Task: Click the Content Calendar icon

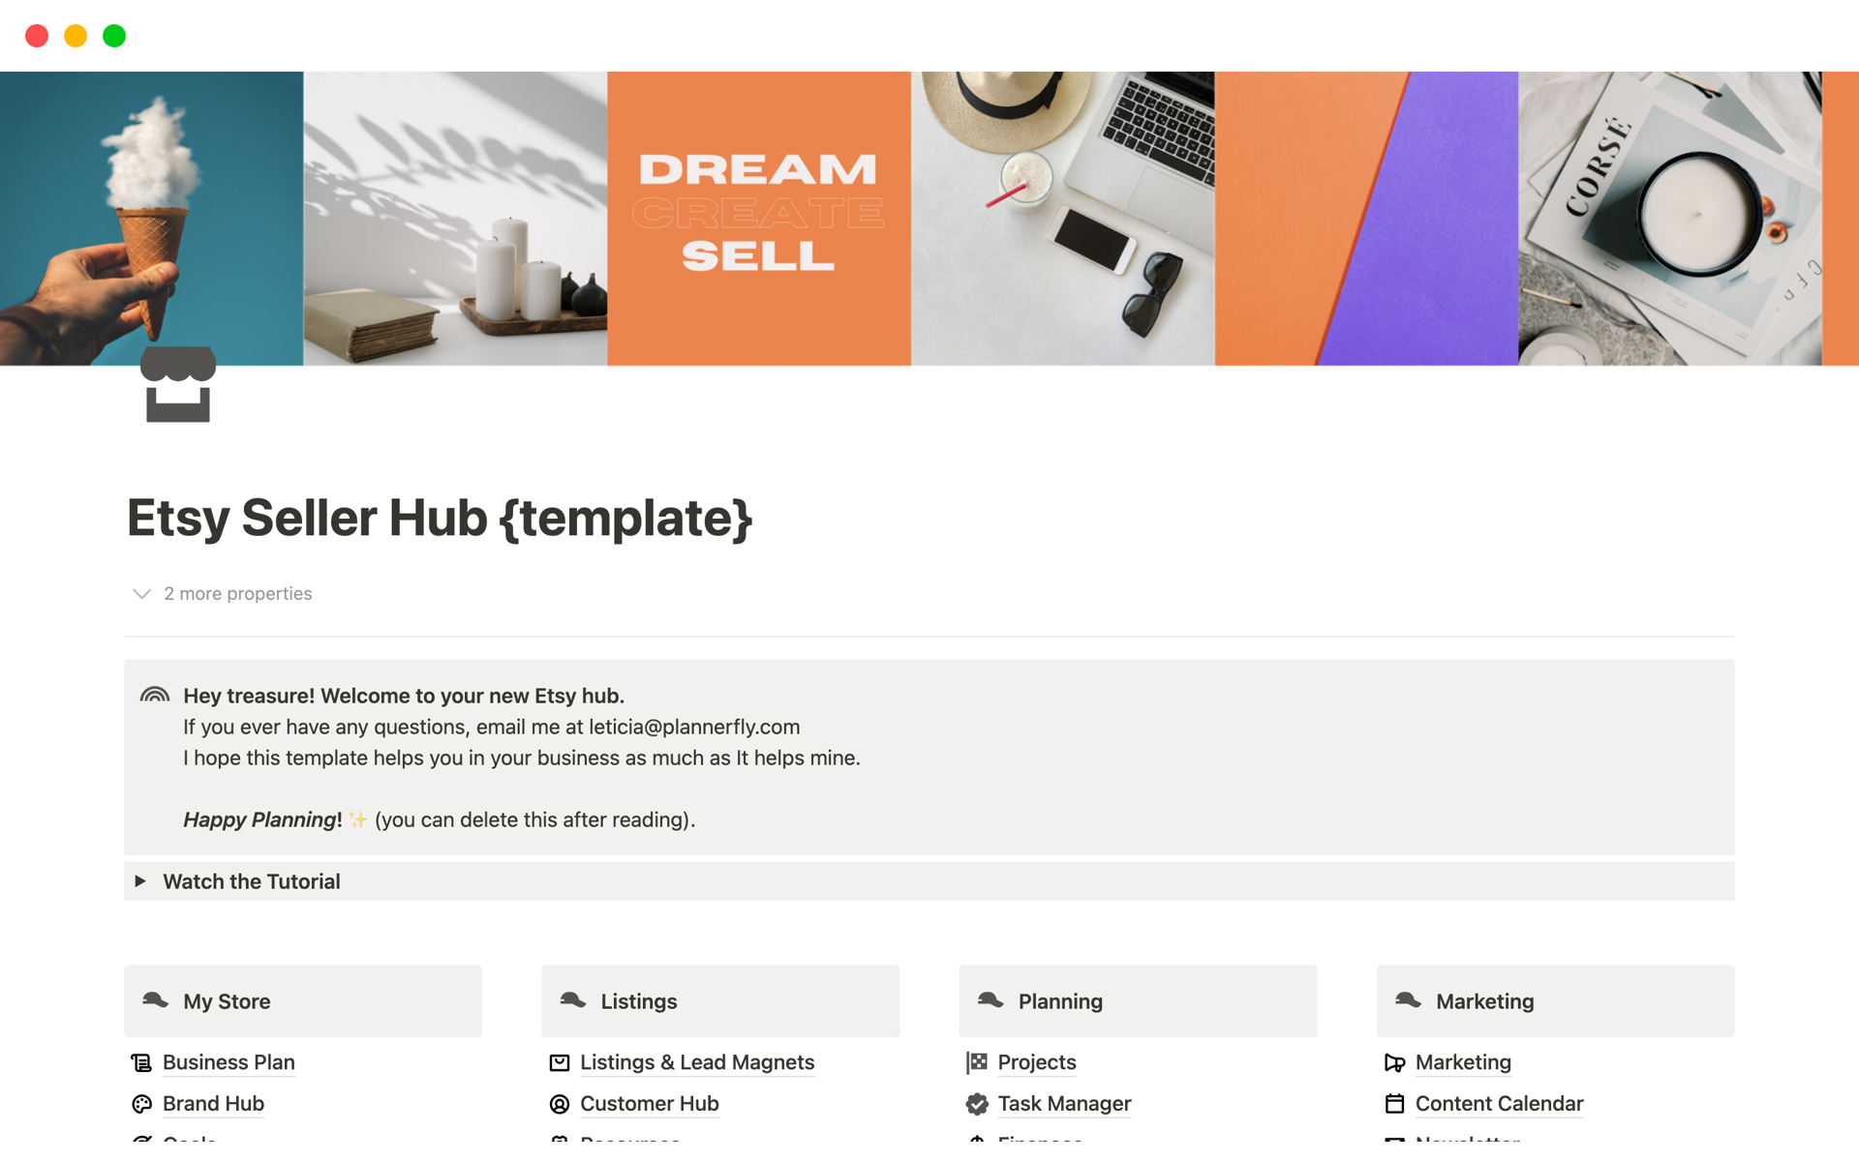Action: point(1394,1102)
